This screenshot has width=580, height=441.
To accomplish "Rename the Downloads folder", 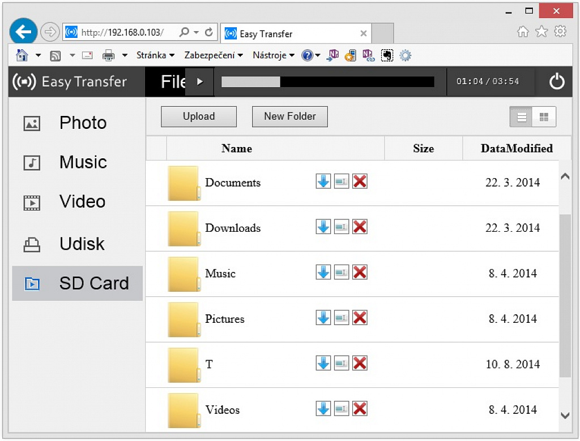I will click(342, 227).
